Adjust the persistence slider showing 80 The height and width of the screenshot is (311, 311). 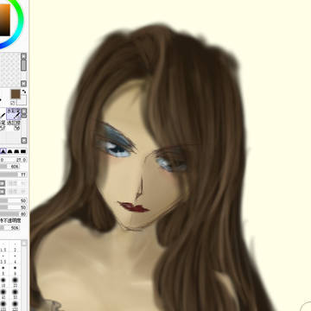point(14,214)
